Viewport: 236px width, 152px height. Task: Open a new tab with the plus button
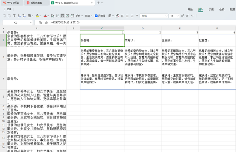(x=98, y=3)
